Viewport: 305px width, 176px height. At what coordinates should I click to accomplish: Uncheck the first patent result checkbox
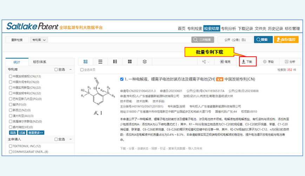[121, 79]
